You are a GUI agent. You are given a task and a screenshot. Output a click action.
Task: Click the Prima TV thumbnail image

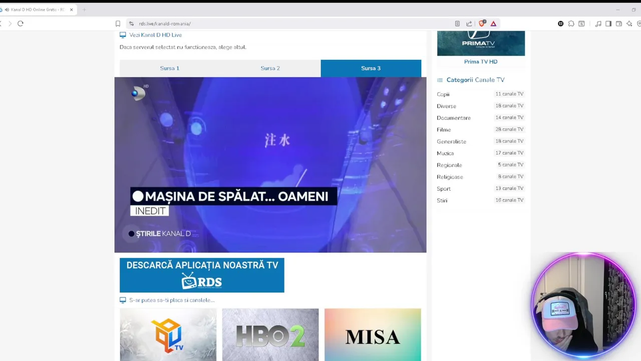tap(481, 43)
